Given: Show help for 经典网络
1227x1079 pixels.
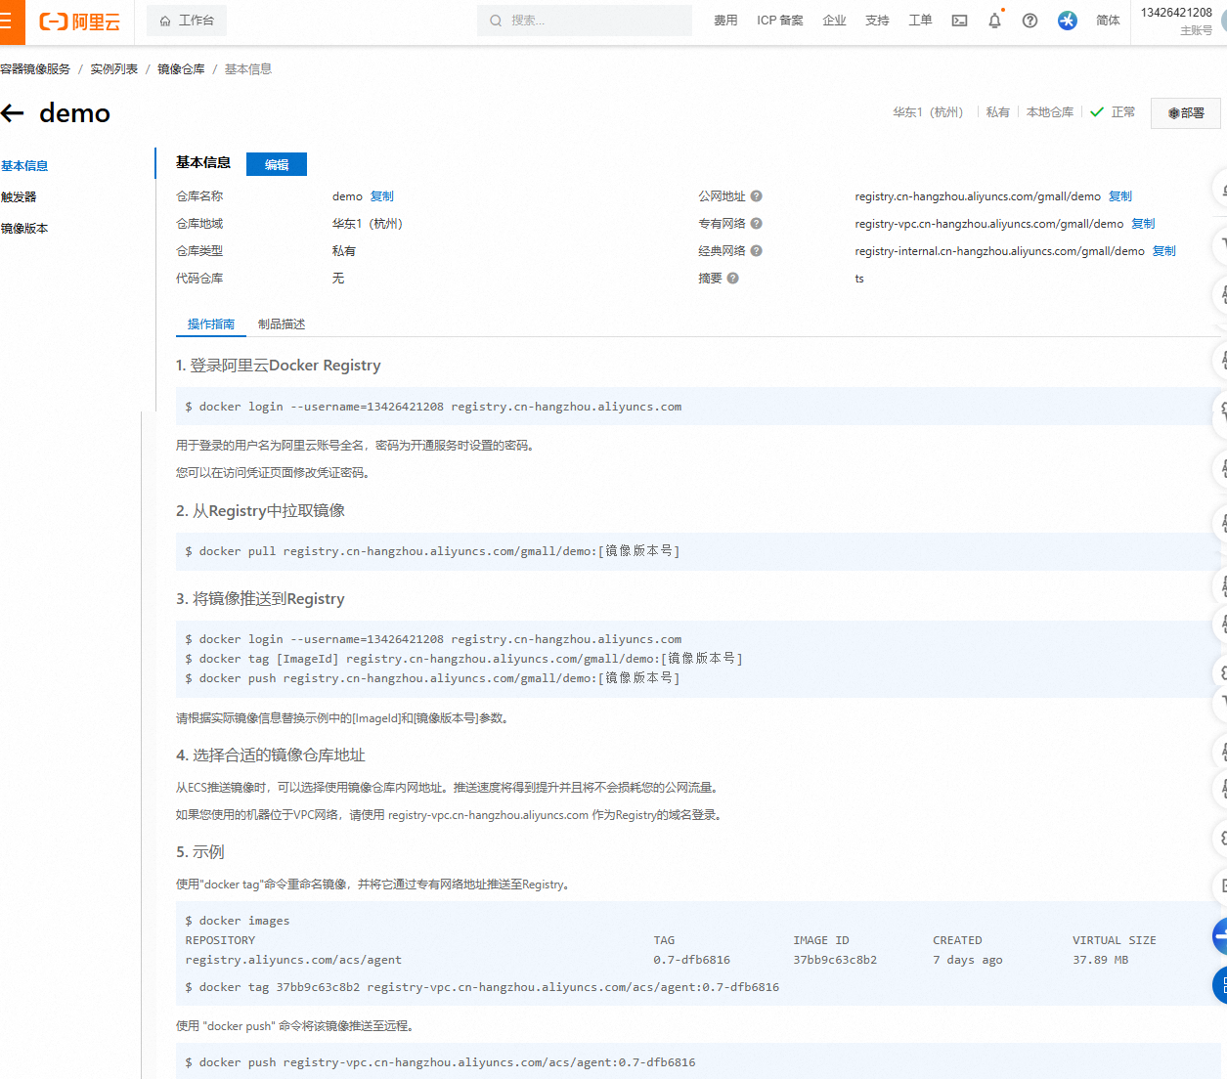Looking at the screenshot, I should click(x=757, y=251).
